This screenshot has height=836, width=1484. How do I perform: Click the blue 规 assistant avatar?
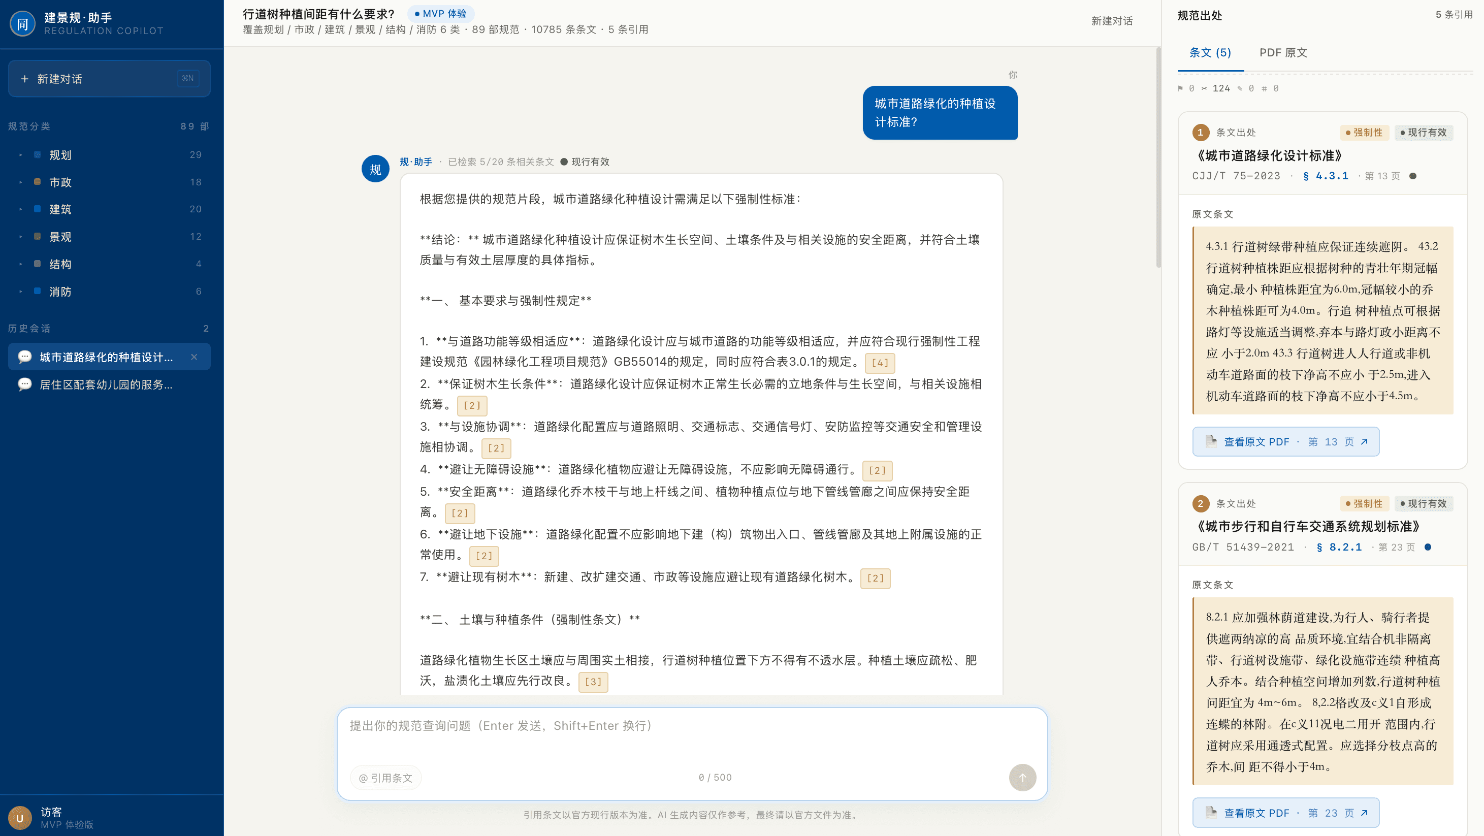[375, 169]
